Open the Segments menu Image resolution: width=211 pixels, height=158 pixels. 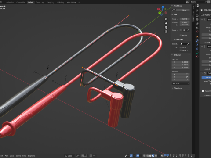[32, 156]
